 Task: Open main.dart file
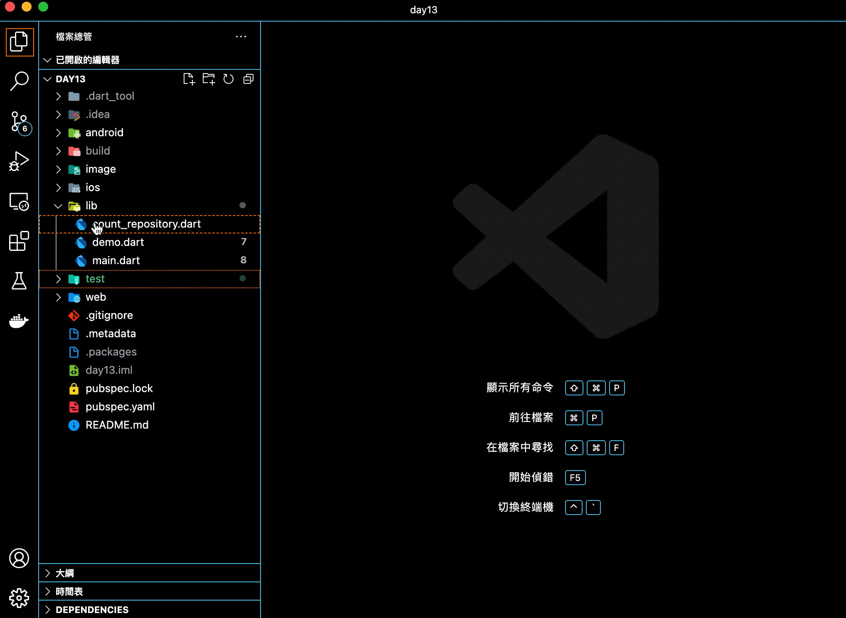pos(116,260)
